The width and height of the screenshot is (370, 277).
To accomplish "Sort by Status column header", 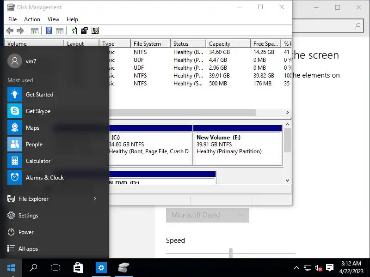I will click(188, 43).
